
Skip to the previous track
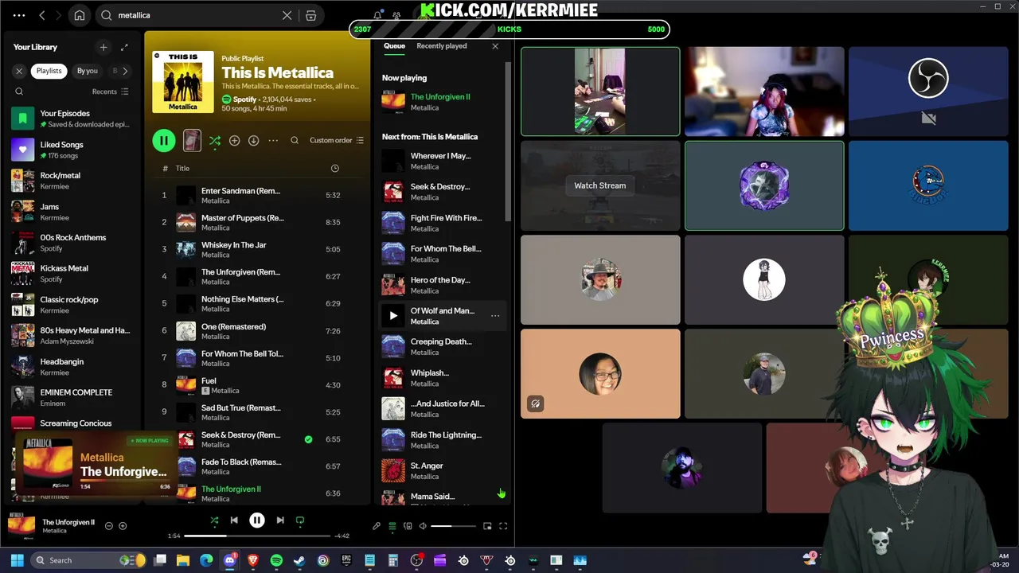(x=234, y=520)
